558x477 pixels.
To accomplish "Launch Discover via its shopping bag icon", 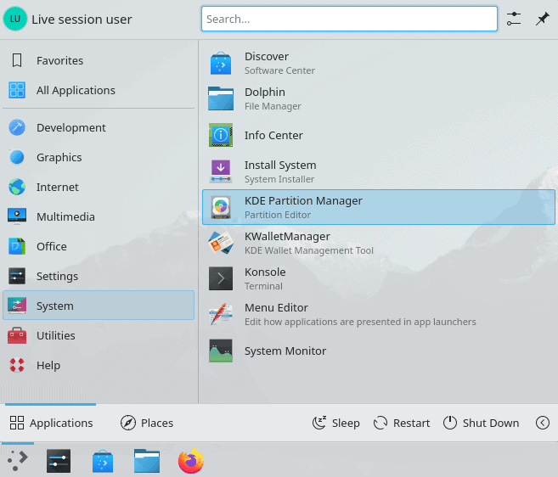I will click(221, 64).
